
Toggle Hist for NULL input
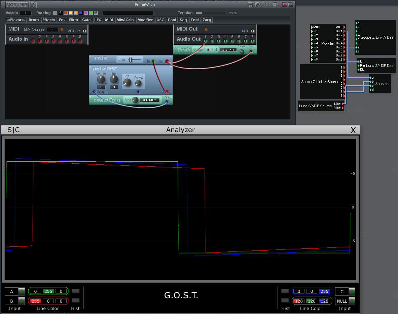coord(285,301)
